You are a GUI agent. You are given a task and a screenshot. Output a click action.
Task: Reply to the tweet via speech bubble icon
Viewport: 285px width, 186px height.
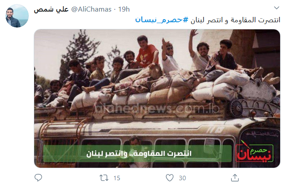38,178
